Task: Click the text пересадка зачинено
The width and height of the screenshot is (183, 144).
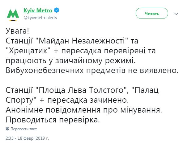Action: click(x=88, y=100)
